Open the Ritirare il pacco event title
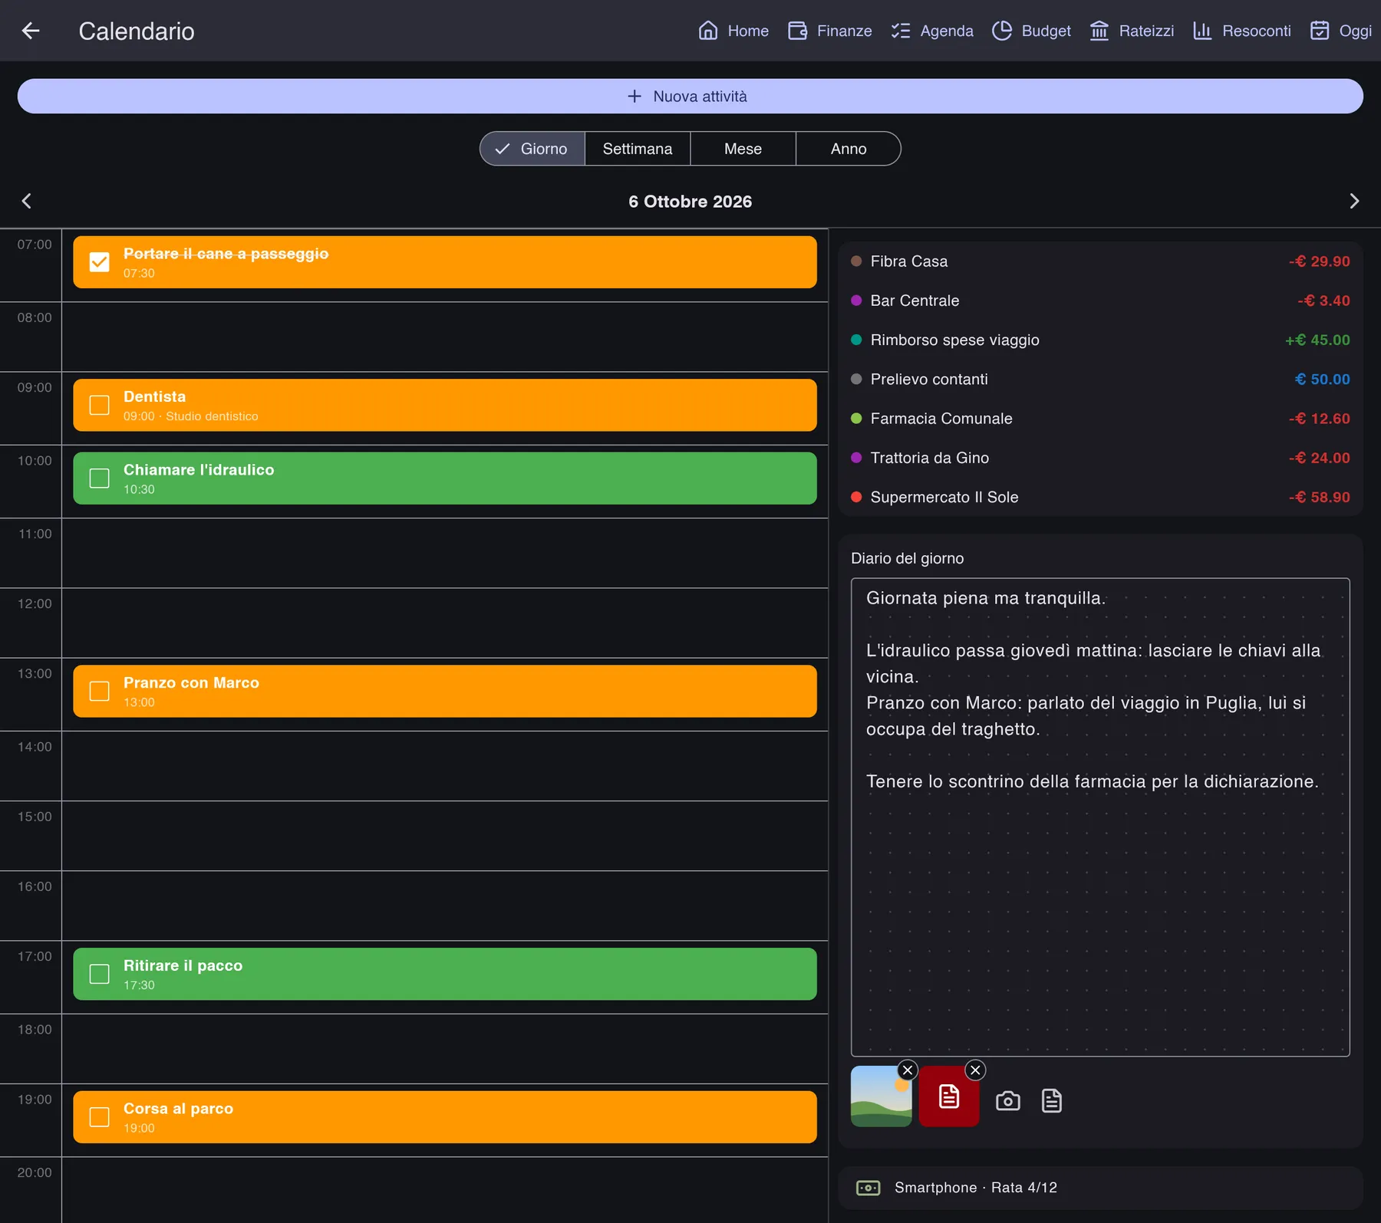The image size is (1381, 1223). (x=183, y=965)
